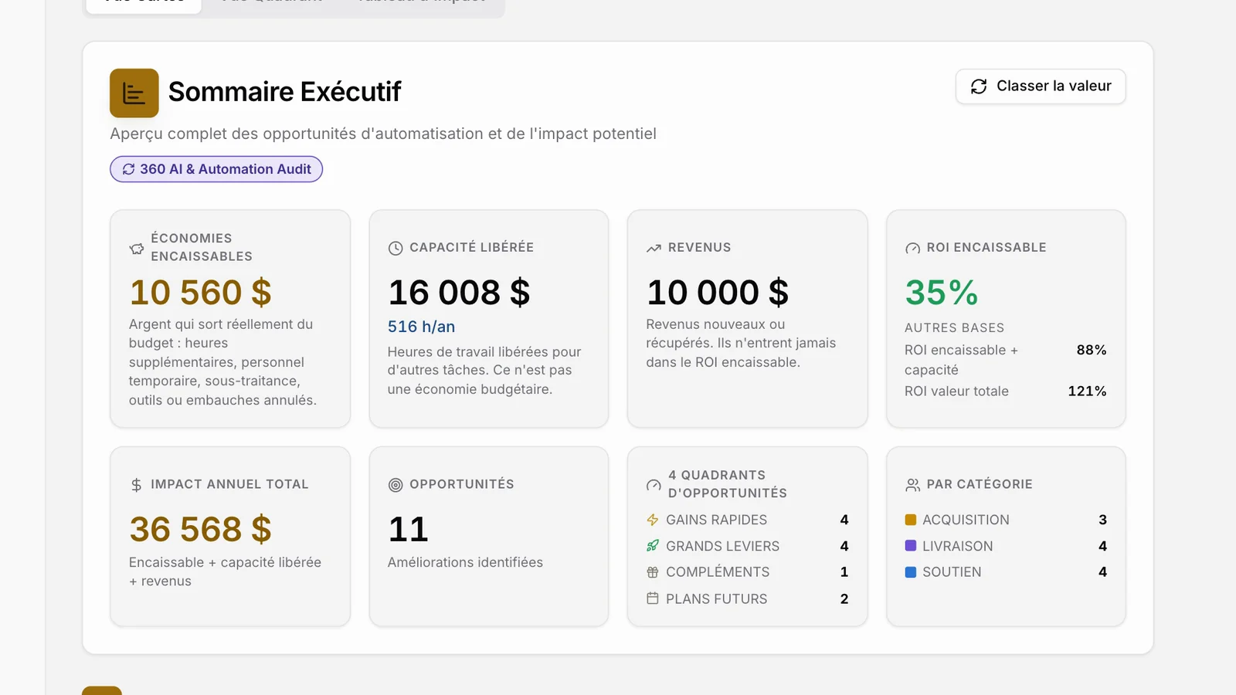Click the 516 h/an hours figure

point(422,327)
